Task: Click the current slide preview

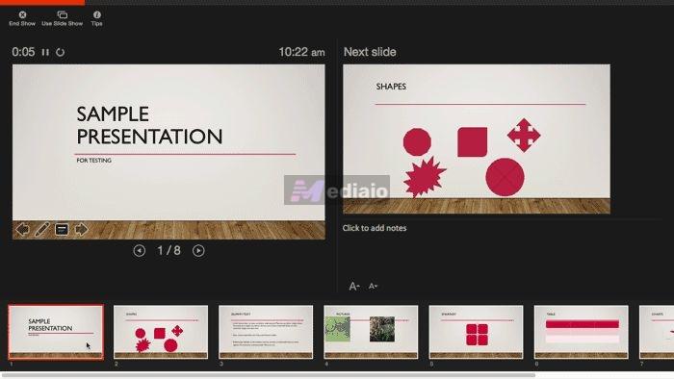Action: [x=168, y=152]
